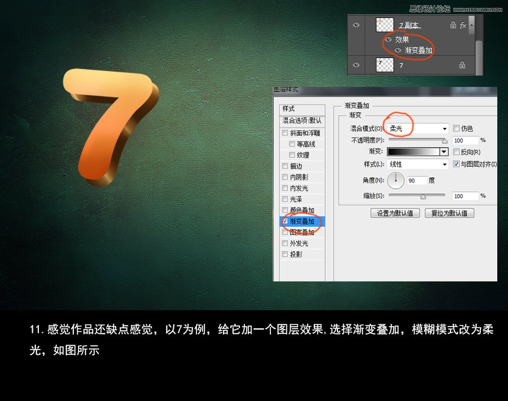
Task: Click the black-to-white gradient preview swatch
Action: pos(413,152)
